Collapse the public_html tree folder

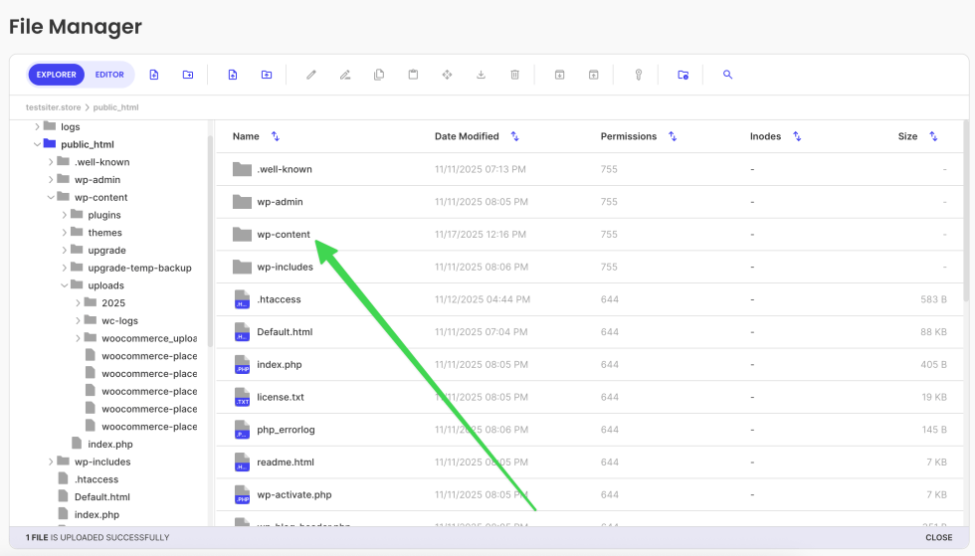pyautogui.click(x=37, y=144)
